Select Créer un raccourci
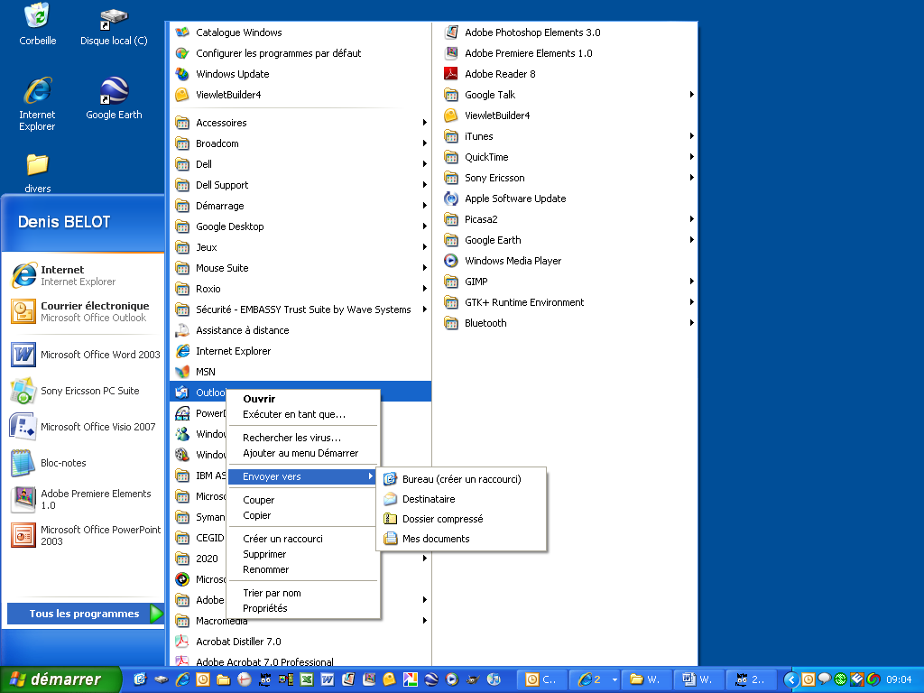This screenshot has height=693, width=924. pos(303,539)
